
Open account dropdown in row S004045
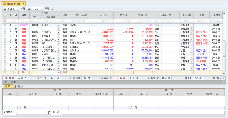pos(192,25)
